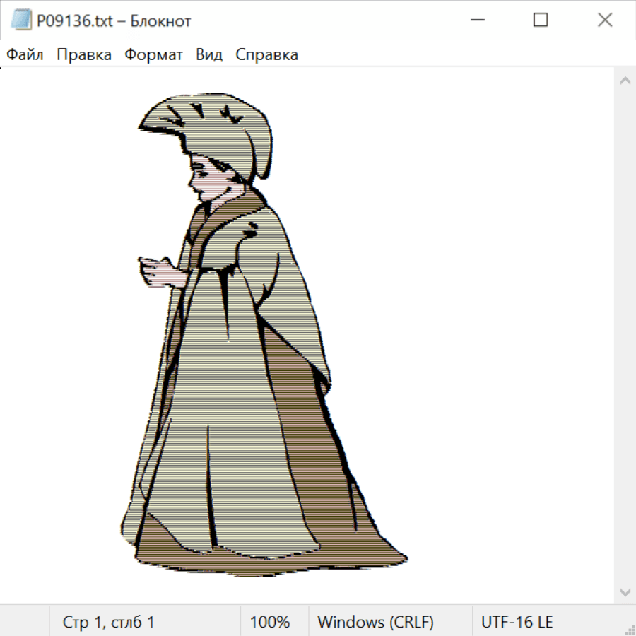The image size is (636, 636).
Task: Open the Правка menu
Action: coord(83,55)
